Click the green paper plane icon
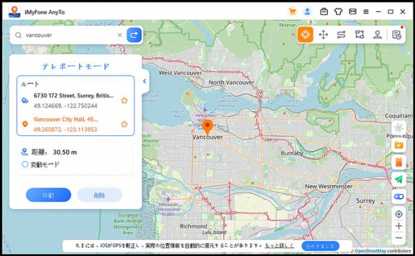The height and width of the screenshot is (256, 415). tap(398, 179)
